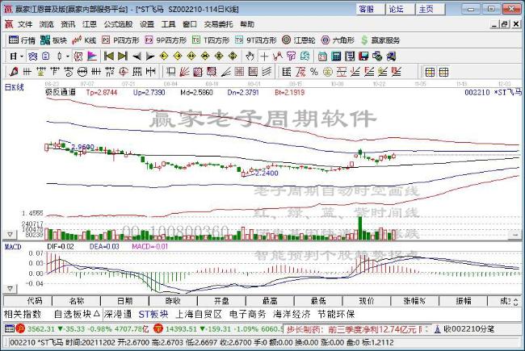Select the 节能环保 sector tab
The image size is (525, 351).
[336, 314]
